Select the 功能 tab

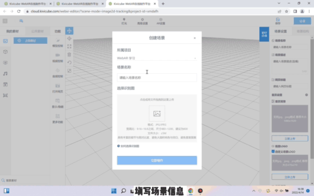58,31
